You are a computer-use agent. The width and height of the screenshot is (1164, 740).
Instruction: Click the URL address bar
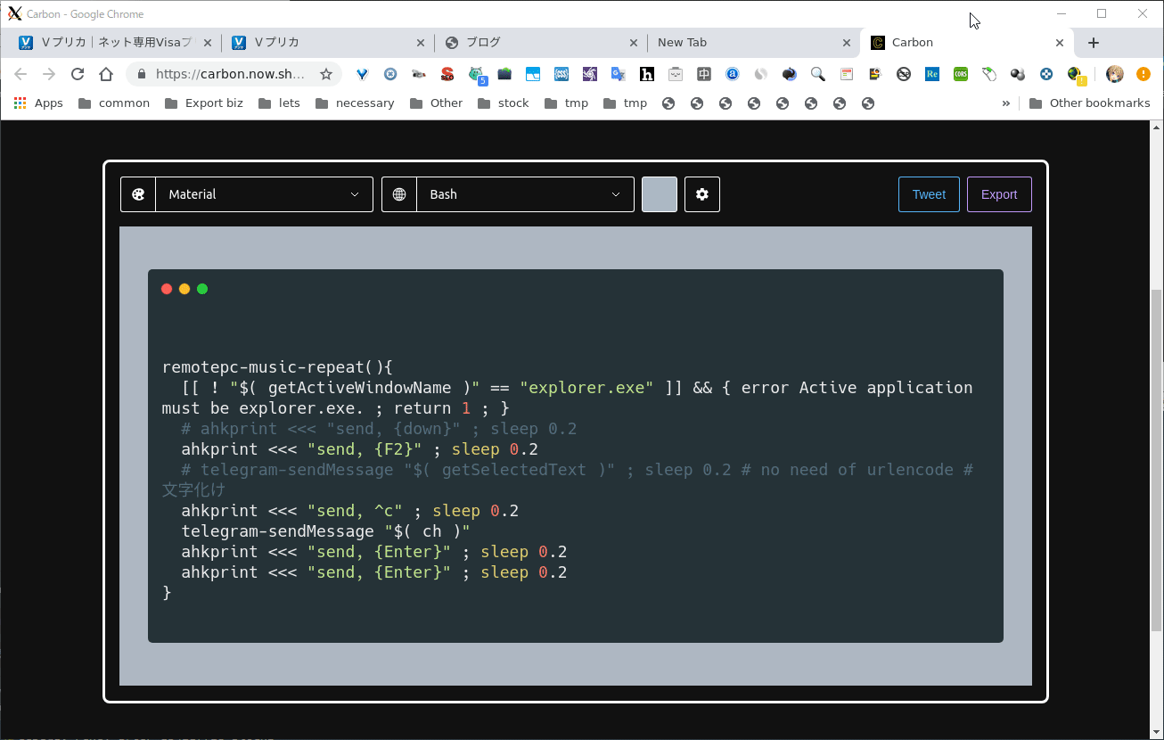[x=230, y=74]
